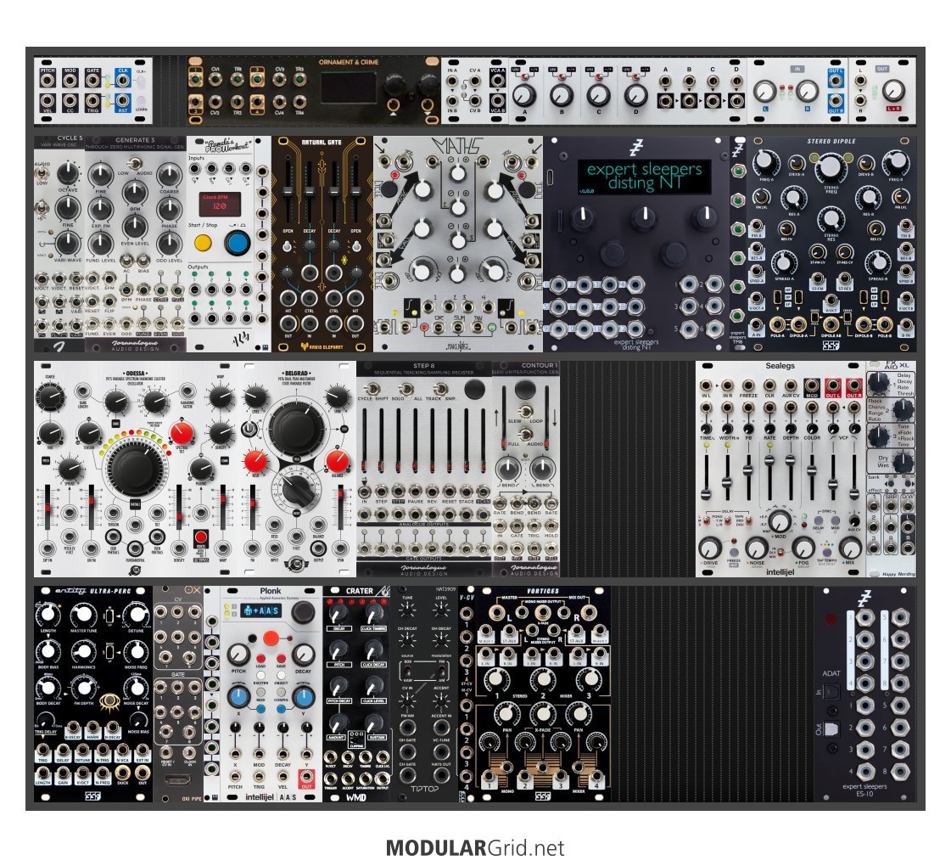Click the "expert sleepers ES-10" label
The height and width of the screenshot is (866, 951).
pyautogui.click(x=864, y=790)
